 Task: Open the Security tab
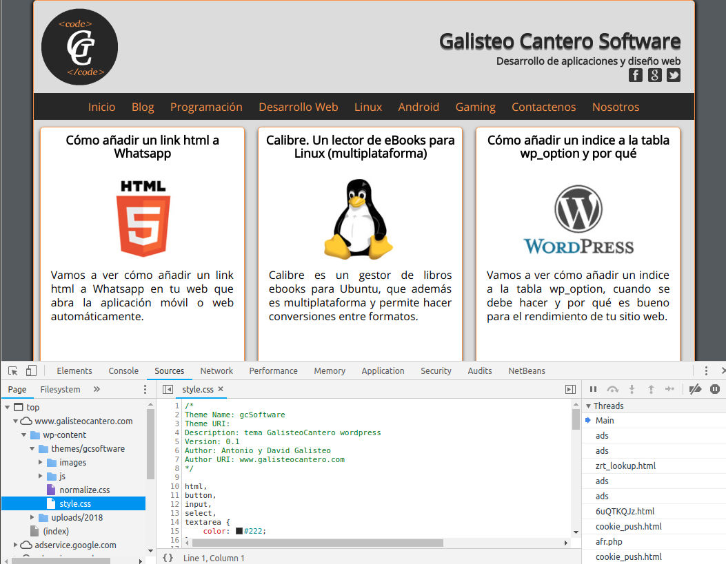pos(436,370)
